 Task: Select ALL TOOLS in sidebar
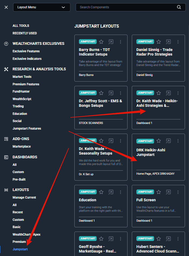pyautogui.click(x=21, y=26)
